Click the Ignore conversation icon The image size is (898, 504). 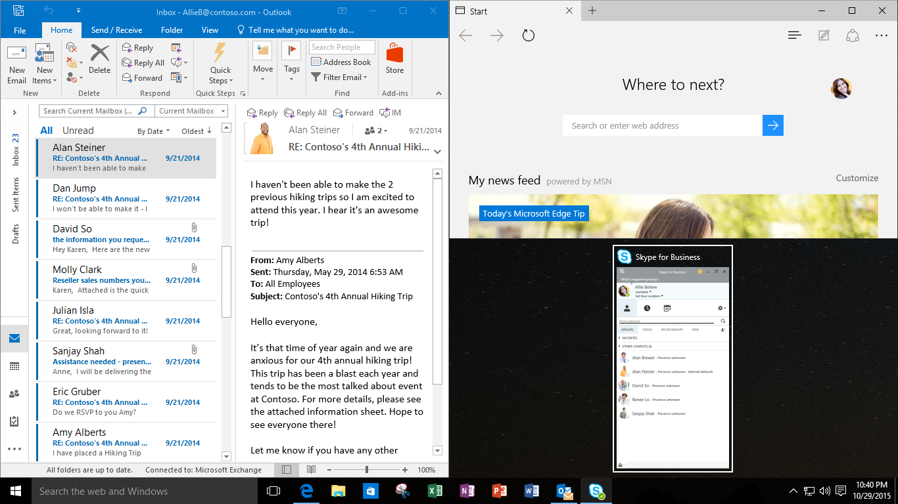click(72, 48)
